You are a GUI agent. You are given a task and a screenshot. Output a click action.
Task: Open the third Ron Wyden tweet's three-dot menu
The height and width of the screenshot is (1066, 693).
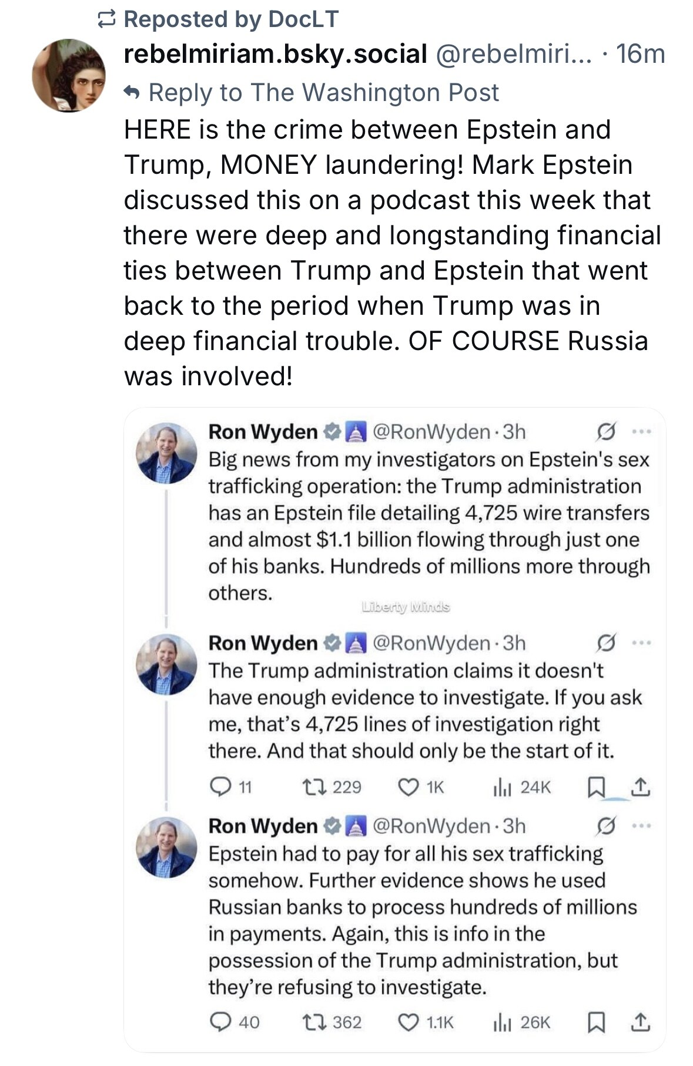tap(641, 826)
